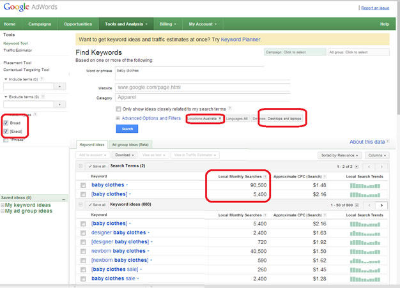Click the Report an issue link
Screen dimensions: 400x288
375,8
